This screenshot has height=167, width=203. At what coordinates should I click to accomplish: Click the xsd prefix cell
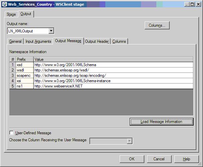point(25,65)
